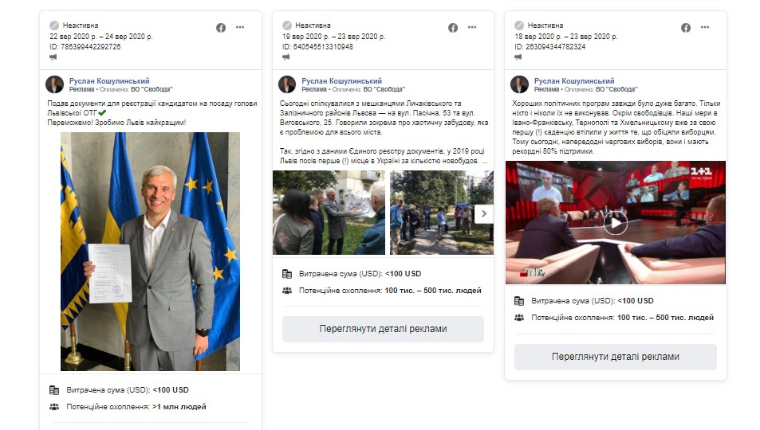
Task: Open the three-dot options menu on third ad
Action: [x=705, y=27]
